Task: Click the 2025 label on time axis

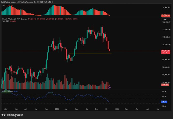Action: coord(57,109)
